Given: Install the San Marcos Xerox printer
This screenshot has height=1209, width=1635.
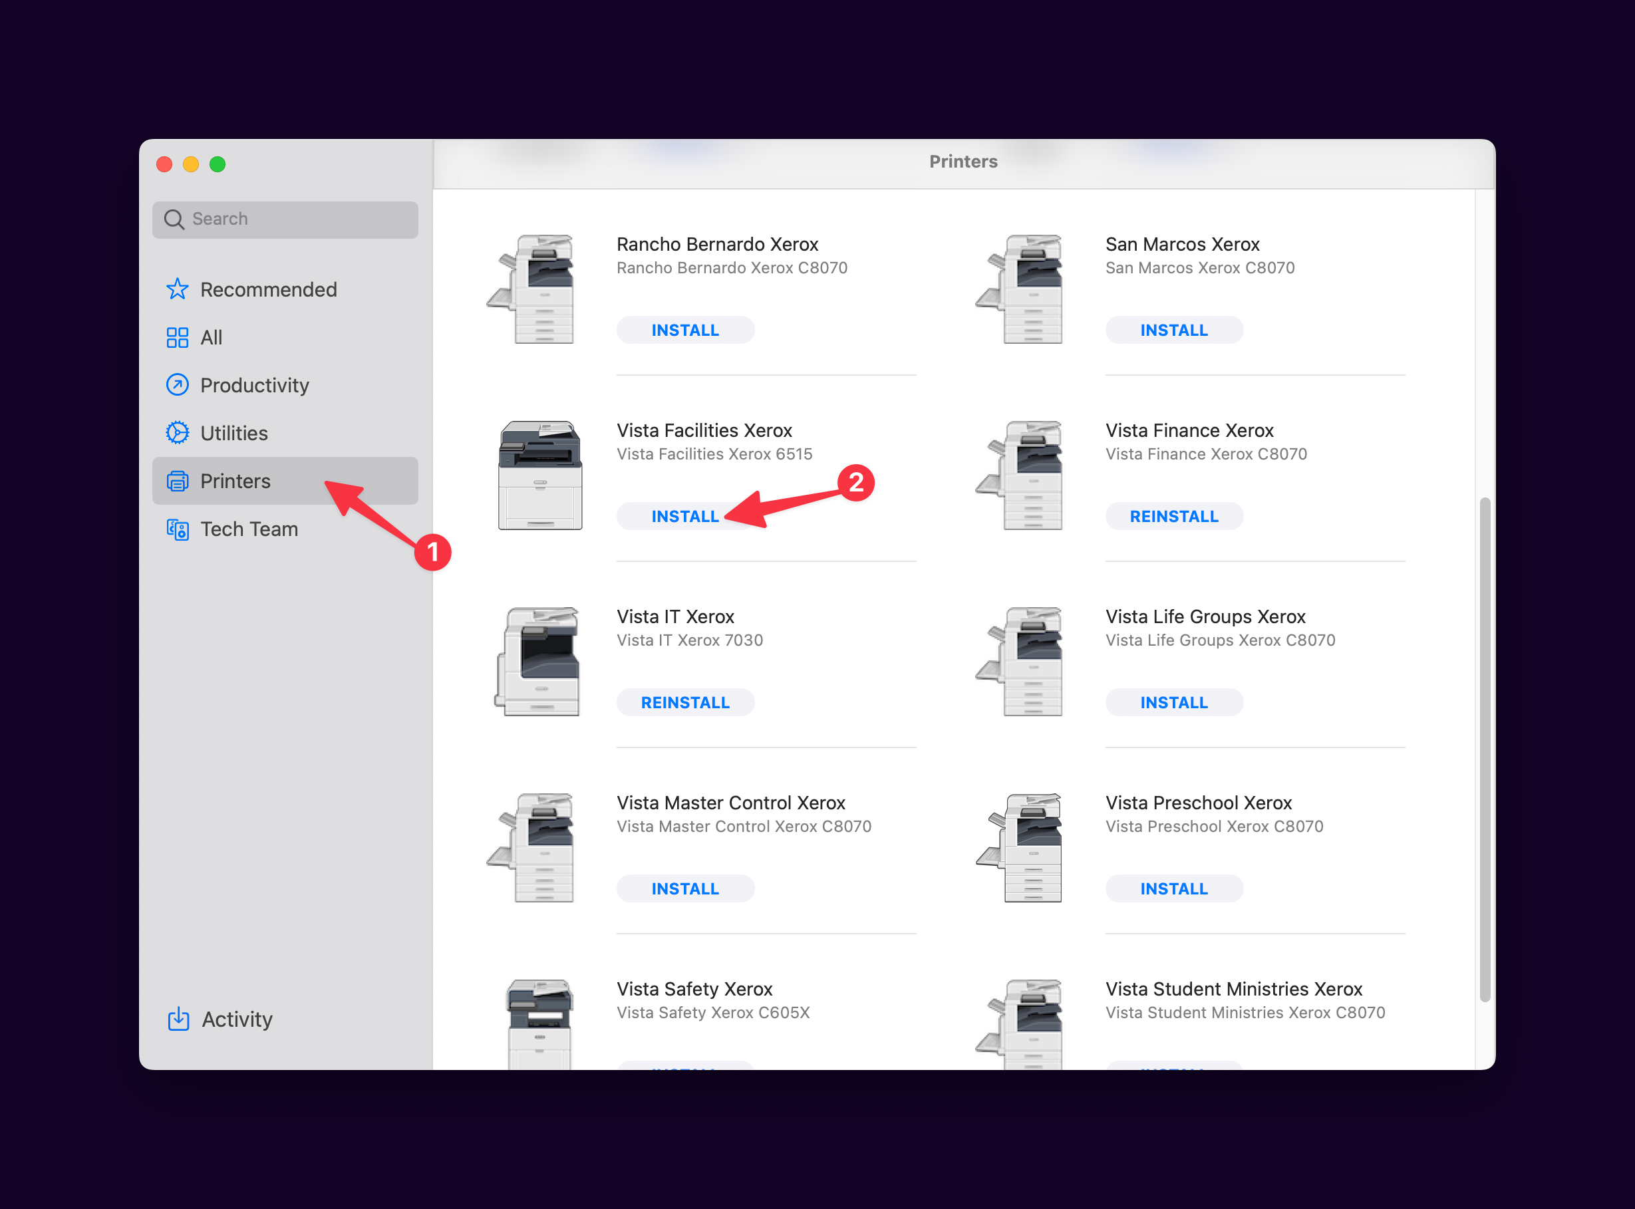Looking at the screenshot, I should (x=1173, y=330).
